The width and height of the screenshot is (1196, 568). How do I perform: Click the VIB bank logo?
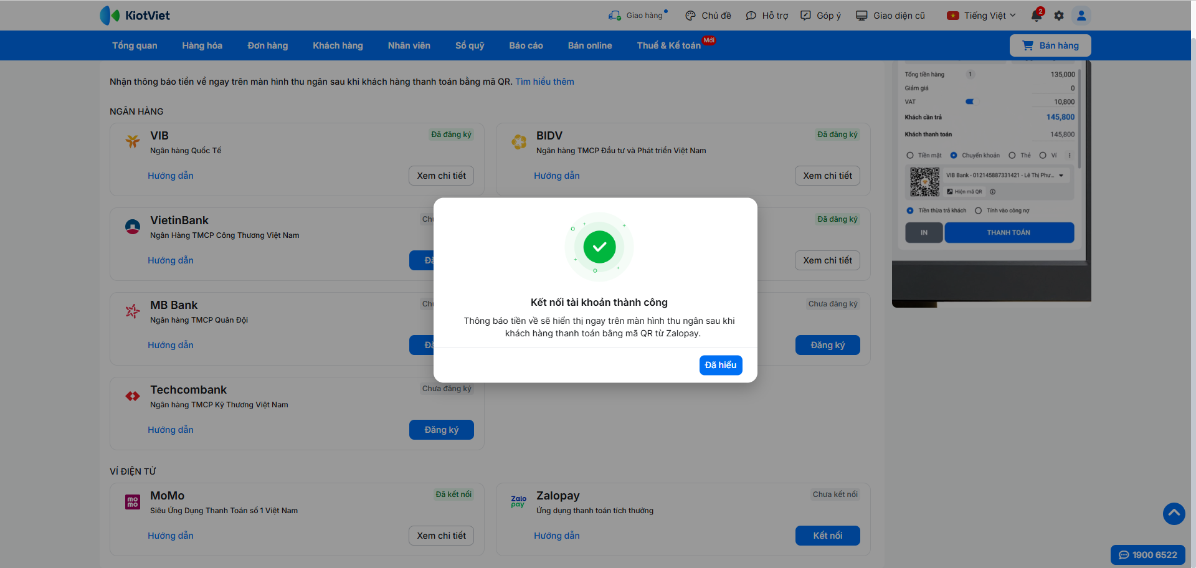click(133, 141)
